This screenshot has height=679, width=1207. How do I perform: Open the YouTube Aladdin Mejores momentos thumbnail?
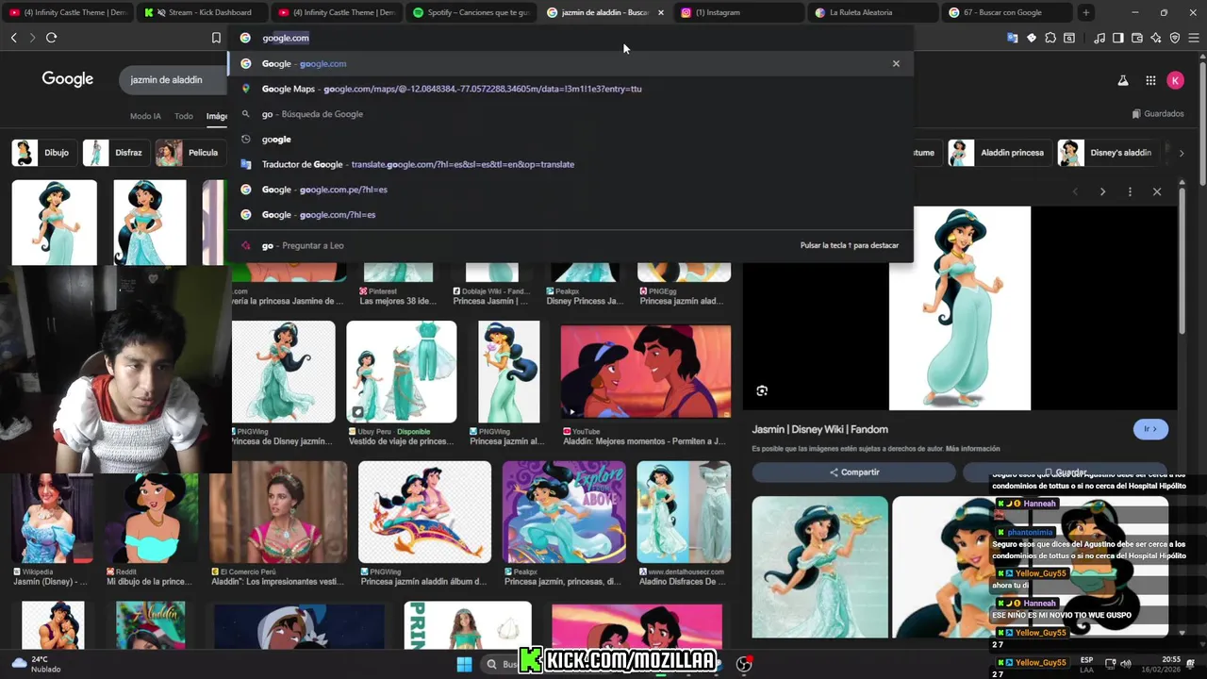[x=646, y=371]
